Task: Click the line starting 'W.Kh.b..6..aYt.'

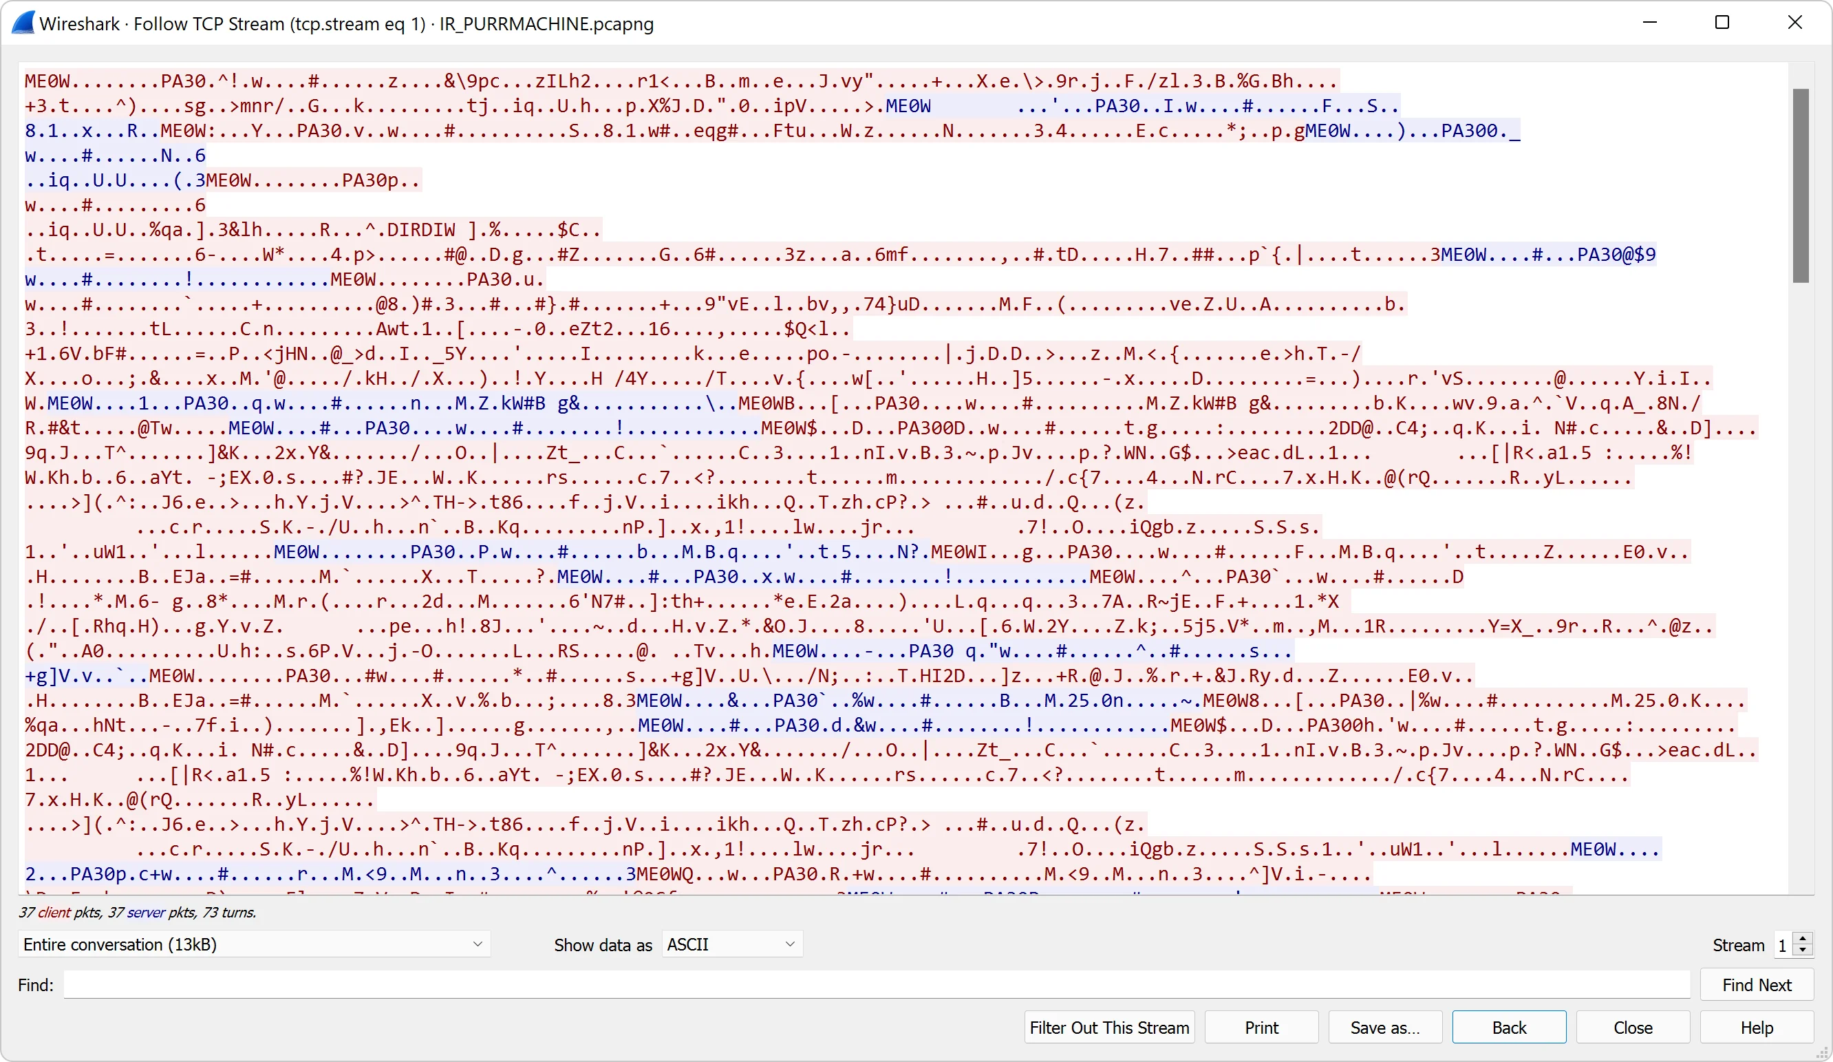Action: [829, 477]
